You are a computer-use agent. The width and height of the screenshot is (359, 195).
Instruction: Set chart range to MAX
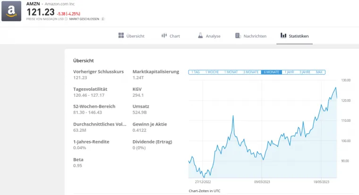pyautogui.click(x=319, y=72)
